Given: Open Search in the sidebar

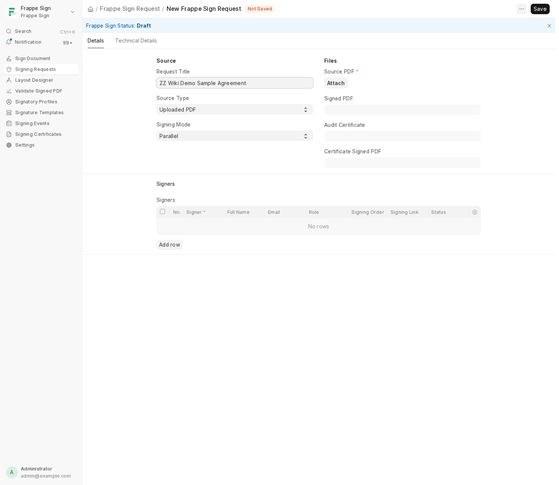Looking at the screenshot, I should tap(41, 31).
